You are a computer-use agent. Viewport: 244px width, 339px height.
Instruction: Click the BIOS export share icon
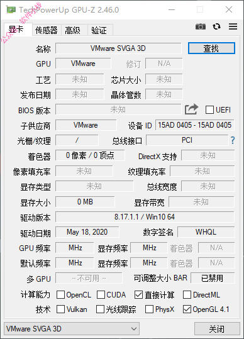(x=191, y=109)
